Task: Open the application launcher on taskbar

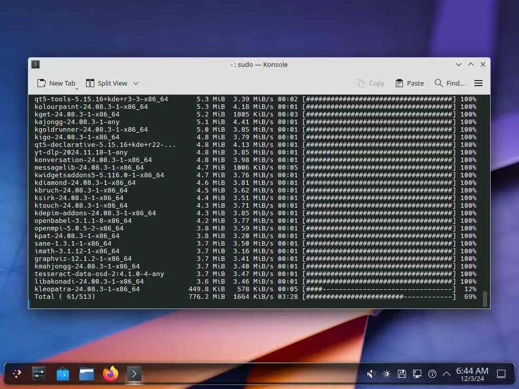Action: click(x=17, y=374)
